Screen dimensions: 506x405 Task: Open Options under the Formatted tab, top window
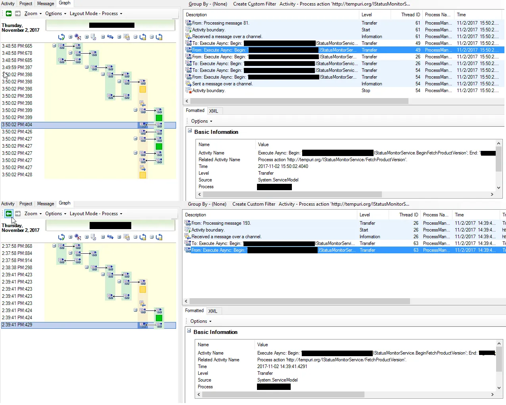201,121
